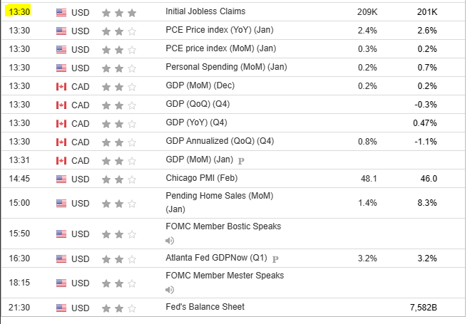Click the speaker icon under Mester Speaks
The height and width of the screenshot is (324, 475).
click(x=170, y=290)
